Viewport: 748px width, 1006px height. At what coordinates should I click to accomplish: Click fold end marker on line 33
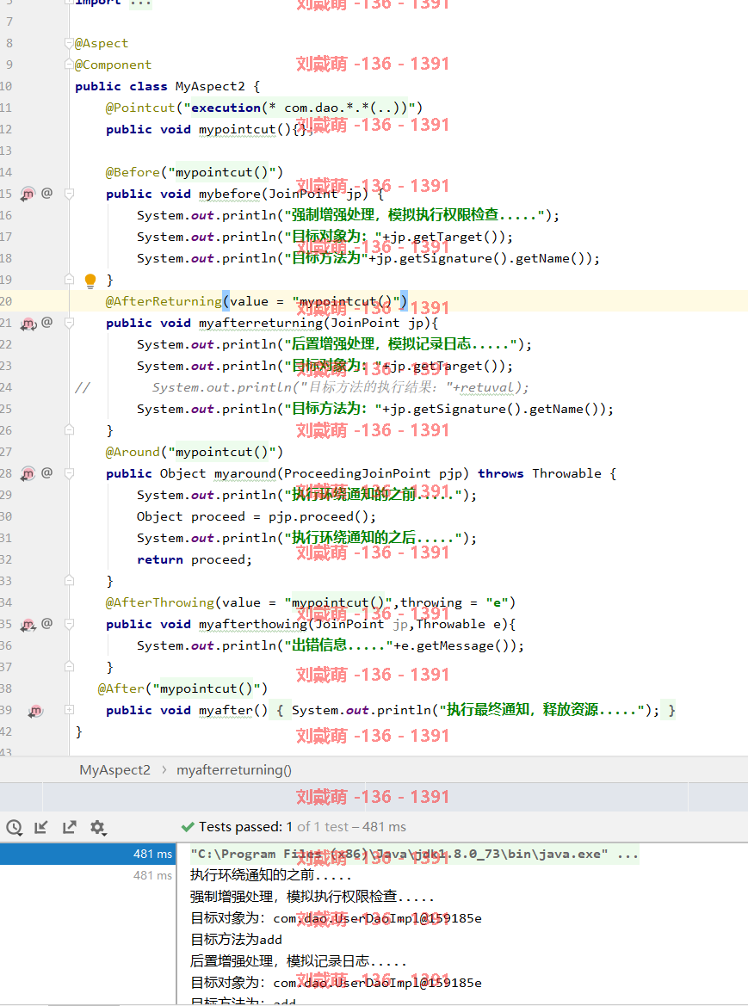click(69, 581)
